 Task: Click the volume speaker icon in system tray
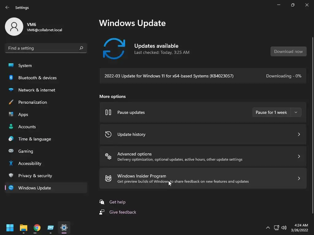click(x=284, y=228)
